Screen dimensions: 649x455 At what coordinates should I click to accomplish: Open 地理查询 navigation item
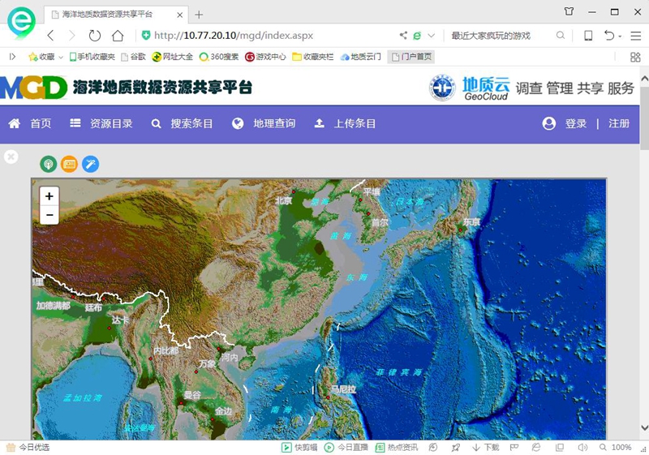click(x=264, y=123)
